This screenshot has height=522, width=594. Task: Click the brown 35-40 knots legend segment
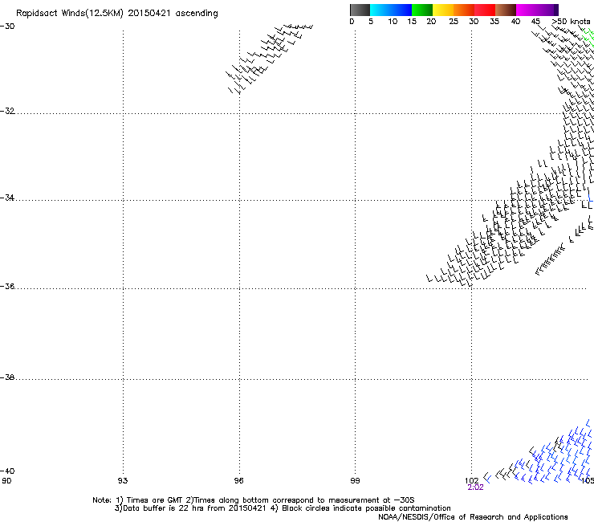(506, 10)
